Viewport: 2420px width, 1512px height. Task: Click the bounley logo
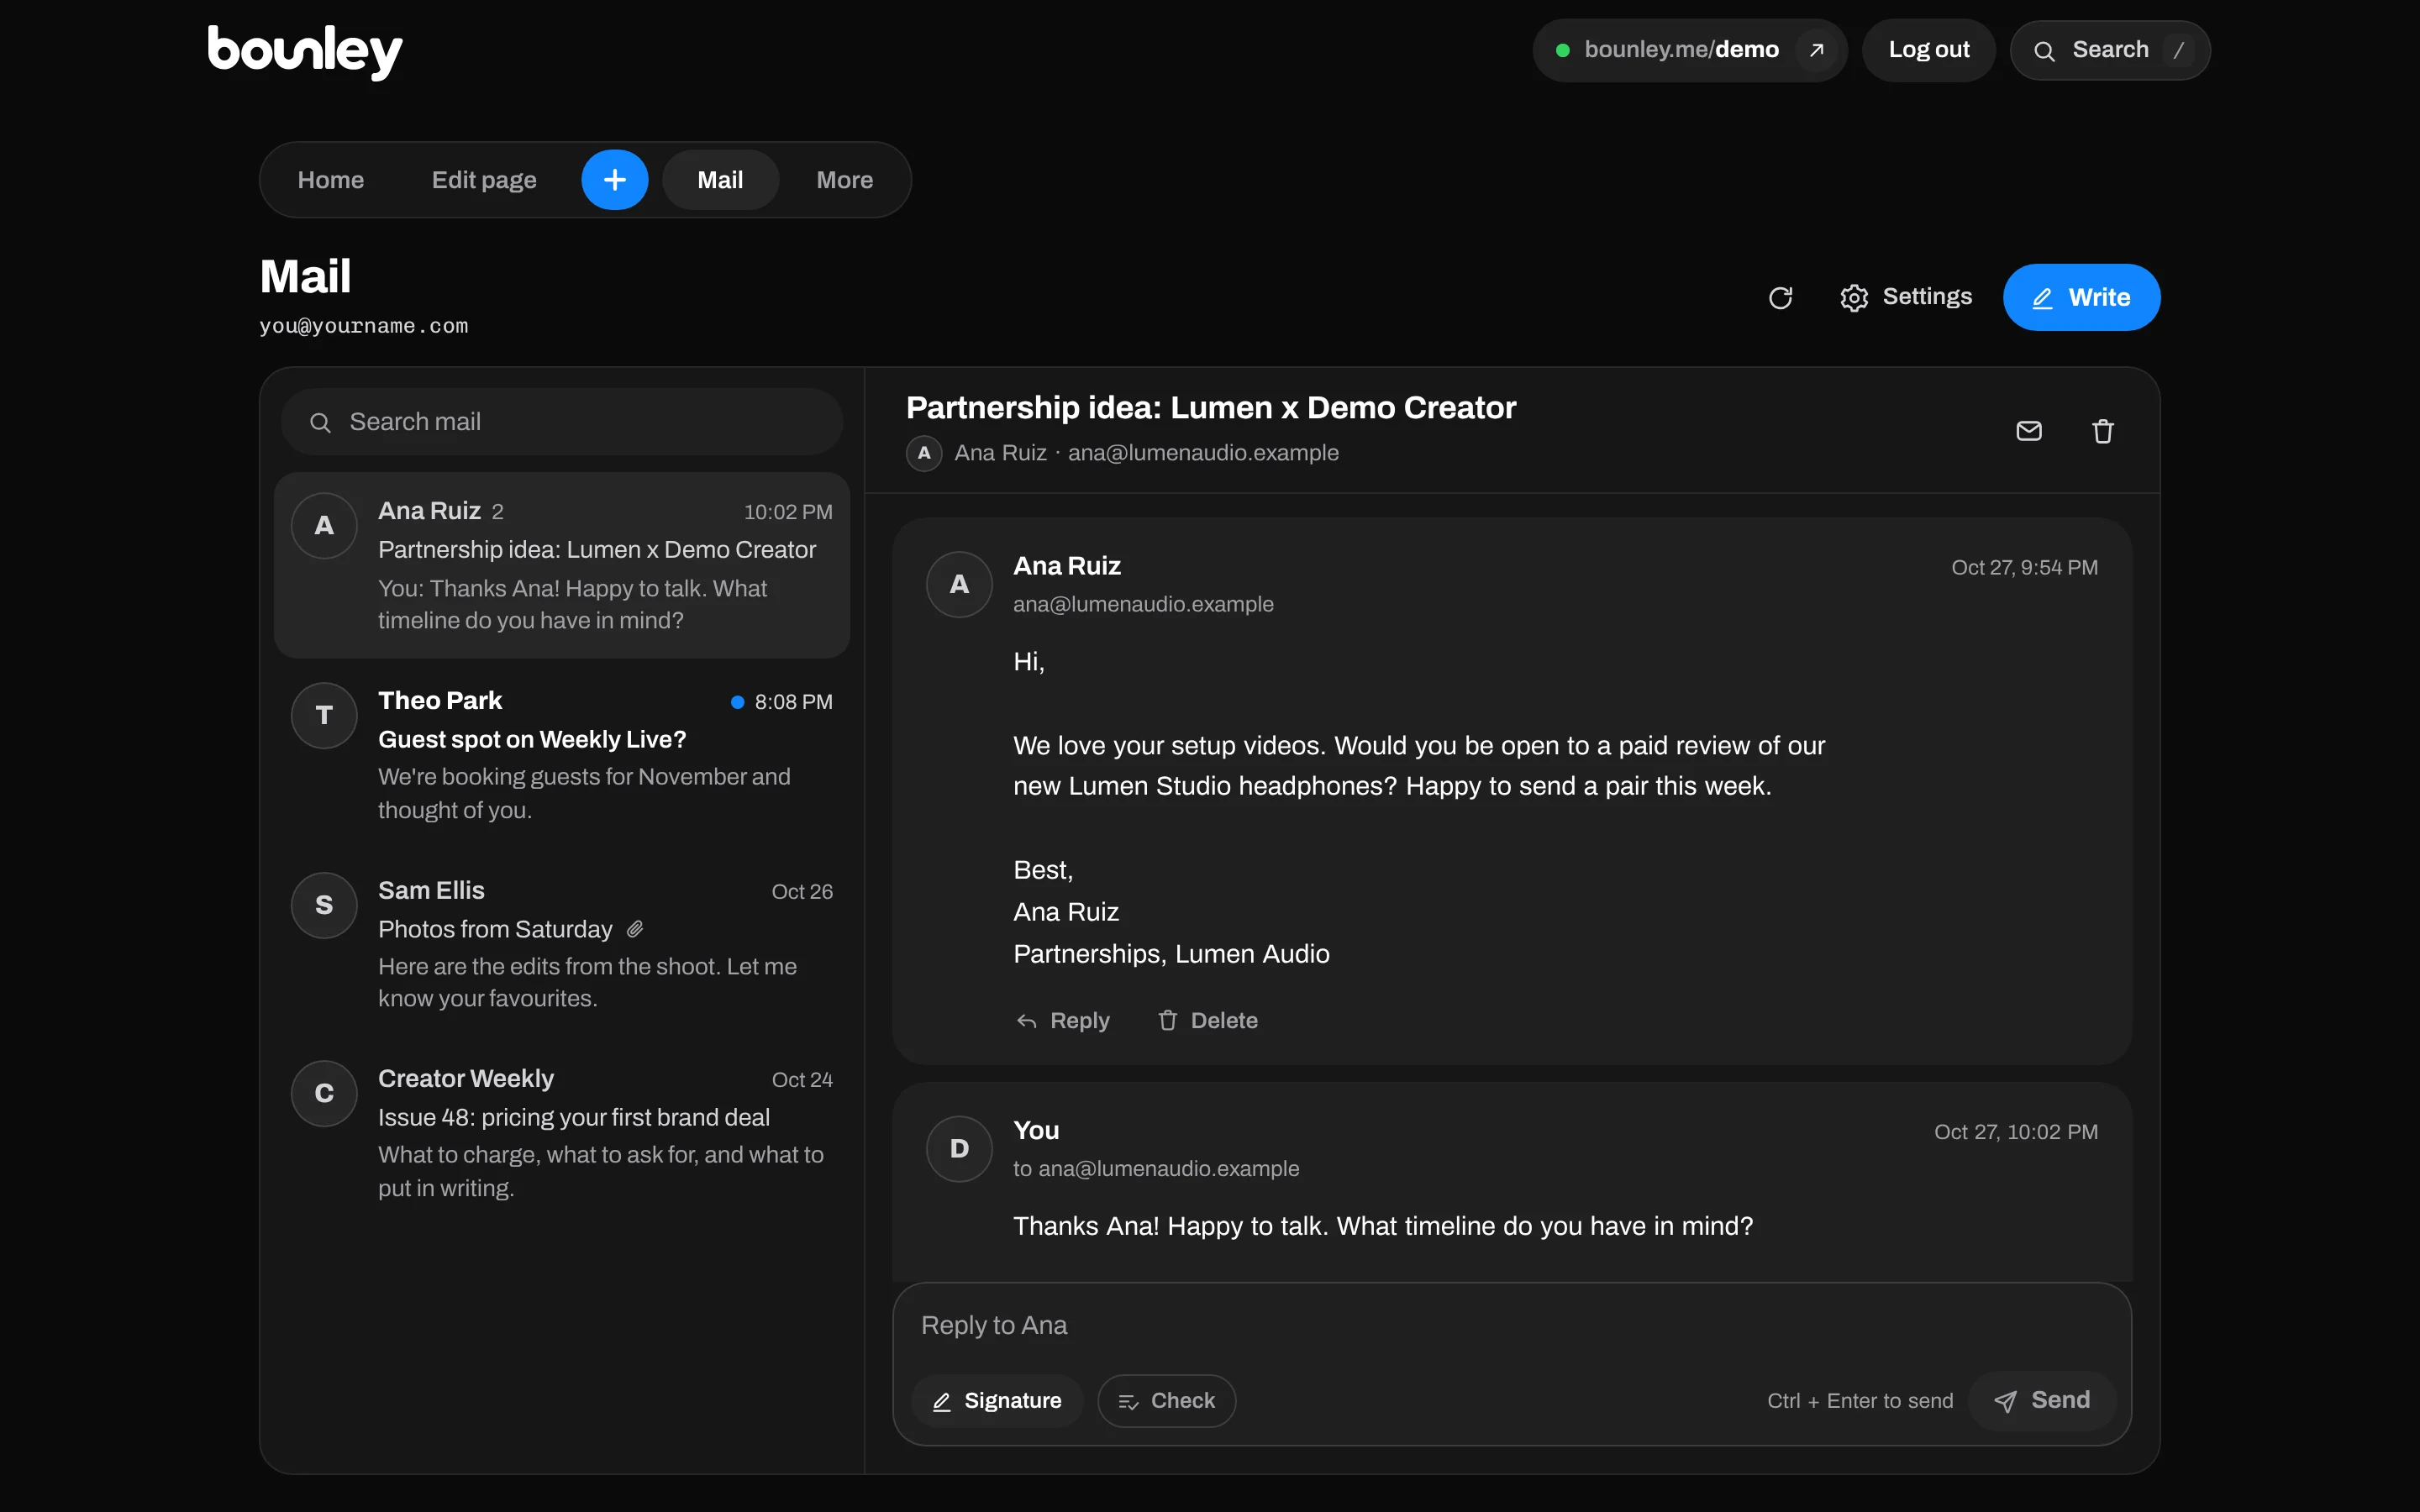(305, 52)
